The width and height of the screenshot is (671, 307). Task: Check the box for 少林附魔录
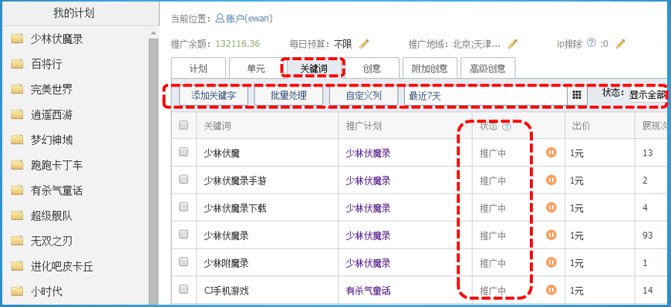click(184, 261)
